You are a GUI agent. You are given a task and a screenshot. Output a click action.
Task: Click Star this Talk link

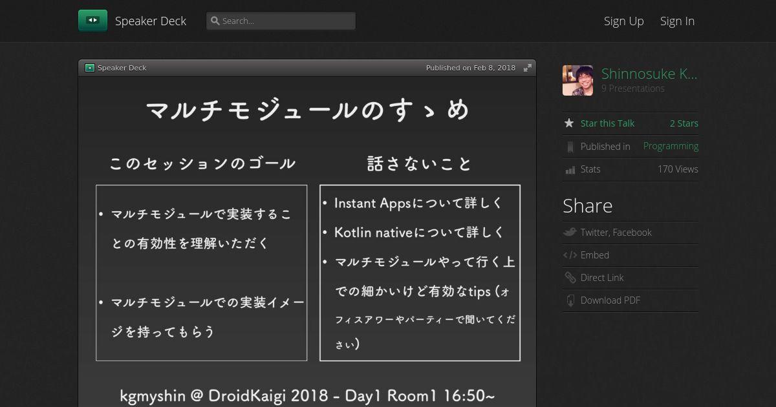[607, 123]
